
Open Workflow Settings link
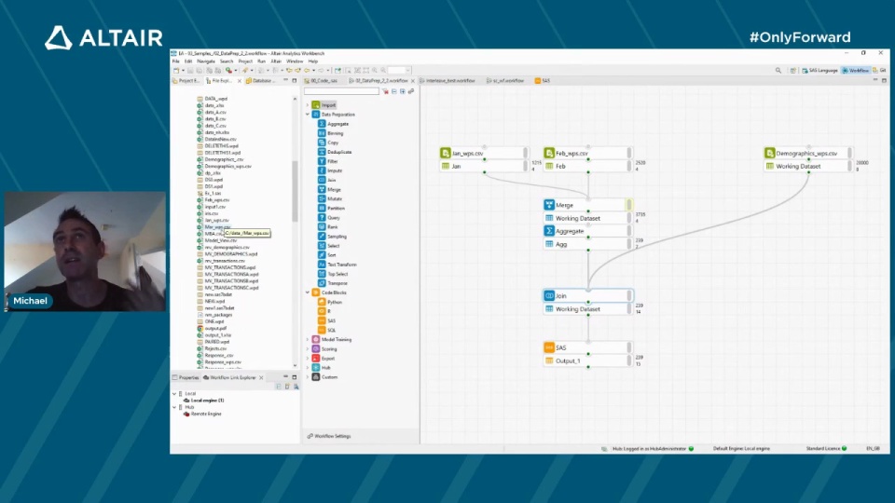coord(329,436)
